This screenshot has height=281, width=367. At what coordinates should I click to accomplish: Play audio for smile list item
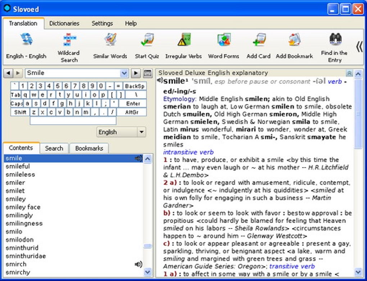click(138, 159)
